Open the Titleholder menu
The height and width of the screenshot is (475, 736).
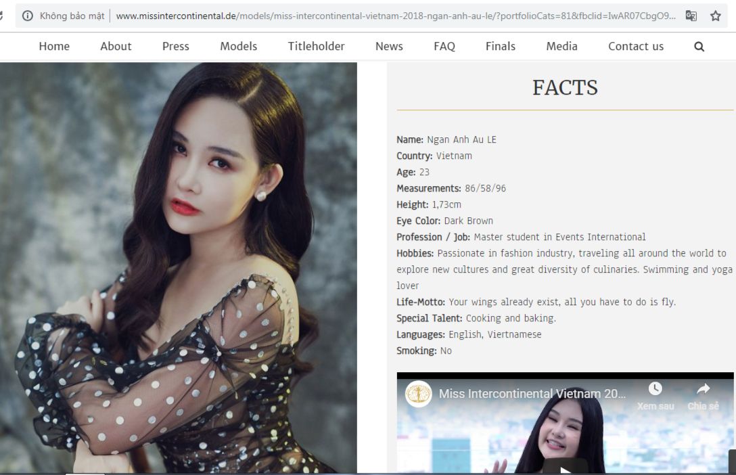[316, 47]
